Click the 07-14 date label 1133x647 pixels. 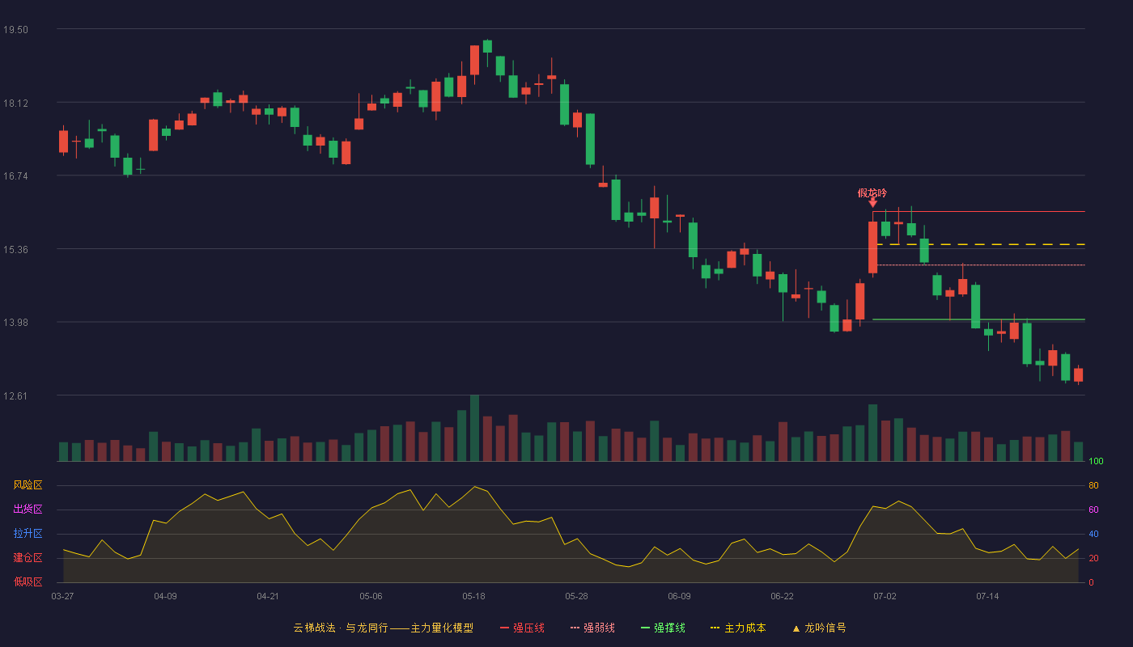987,596
